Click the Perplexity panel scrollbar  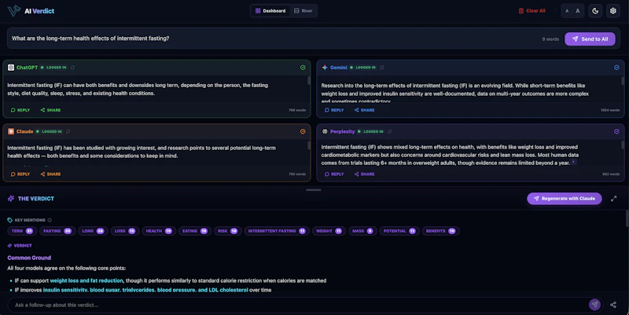point(623,145)
